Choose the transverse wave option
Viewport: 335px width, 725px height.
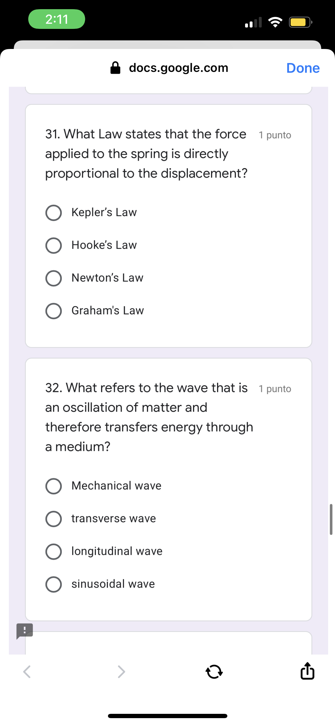54,519
